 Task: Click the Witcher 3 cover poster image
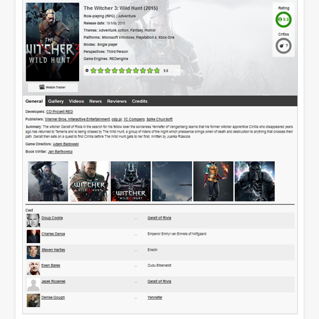pos(52,42)
